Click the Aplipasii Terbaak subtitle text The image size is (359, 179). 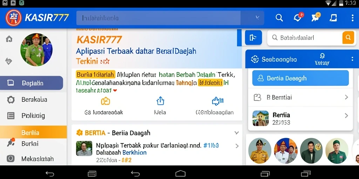coord(136,51)
